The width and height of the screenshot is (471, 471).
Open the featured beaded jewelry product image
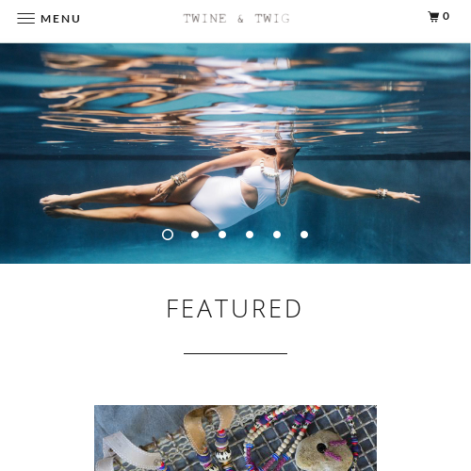click(235, 438)
